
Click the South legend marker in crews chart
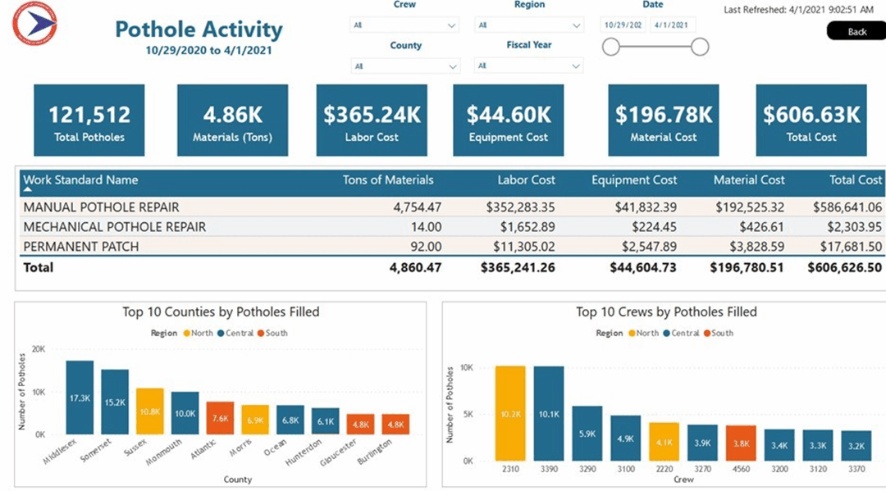[706, 334]
